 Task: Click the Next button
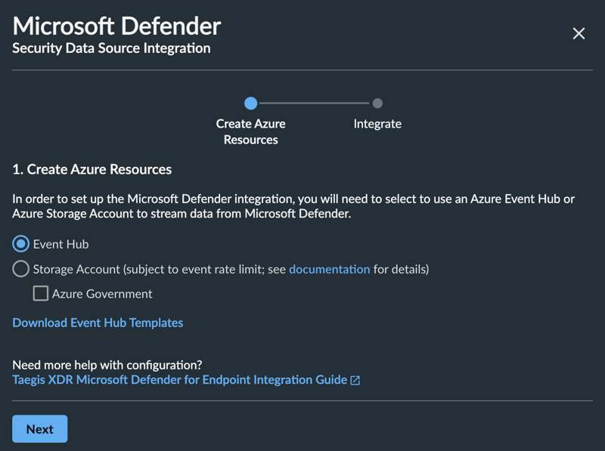[x=40, y=428]
